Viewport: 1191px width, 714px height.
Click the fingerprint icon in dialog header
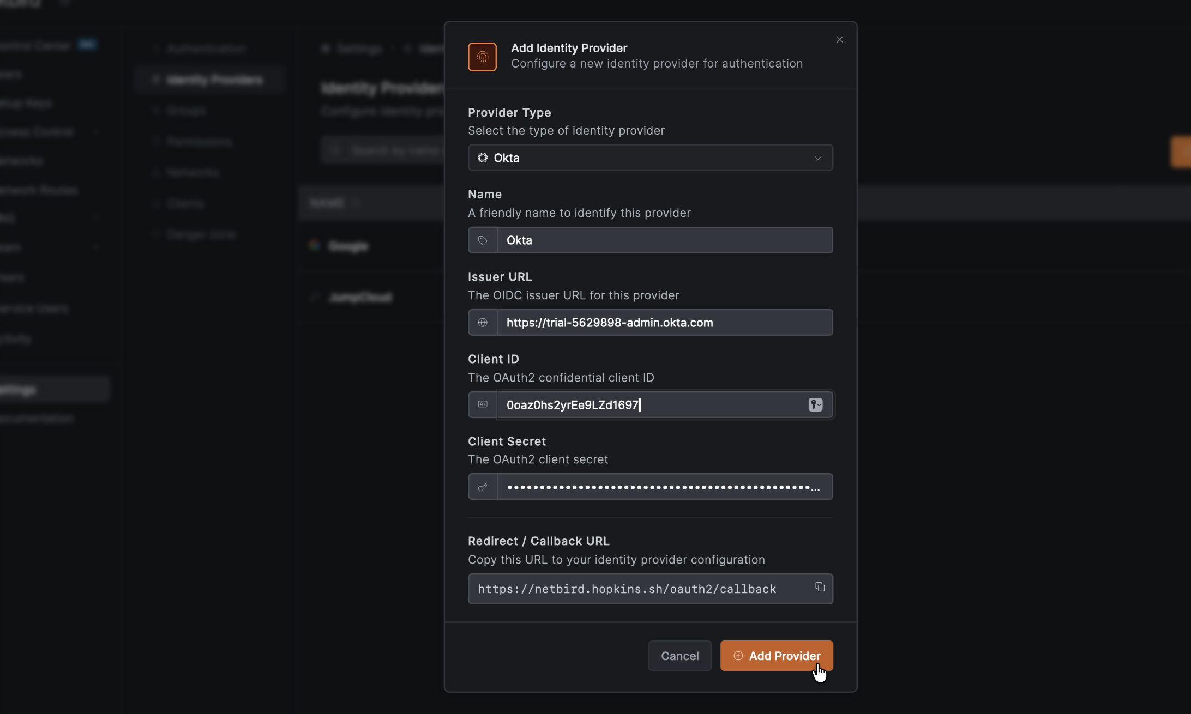pos(482,57)
